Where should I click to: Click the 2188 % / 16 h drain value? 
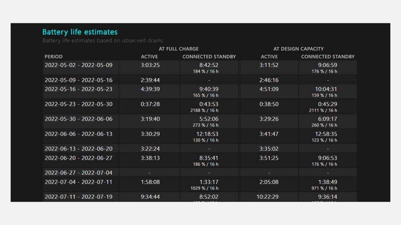(x=204, y=111)
